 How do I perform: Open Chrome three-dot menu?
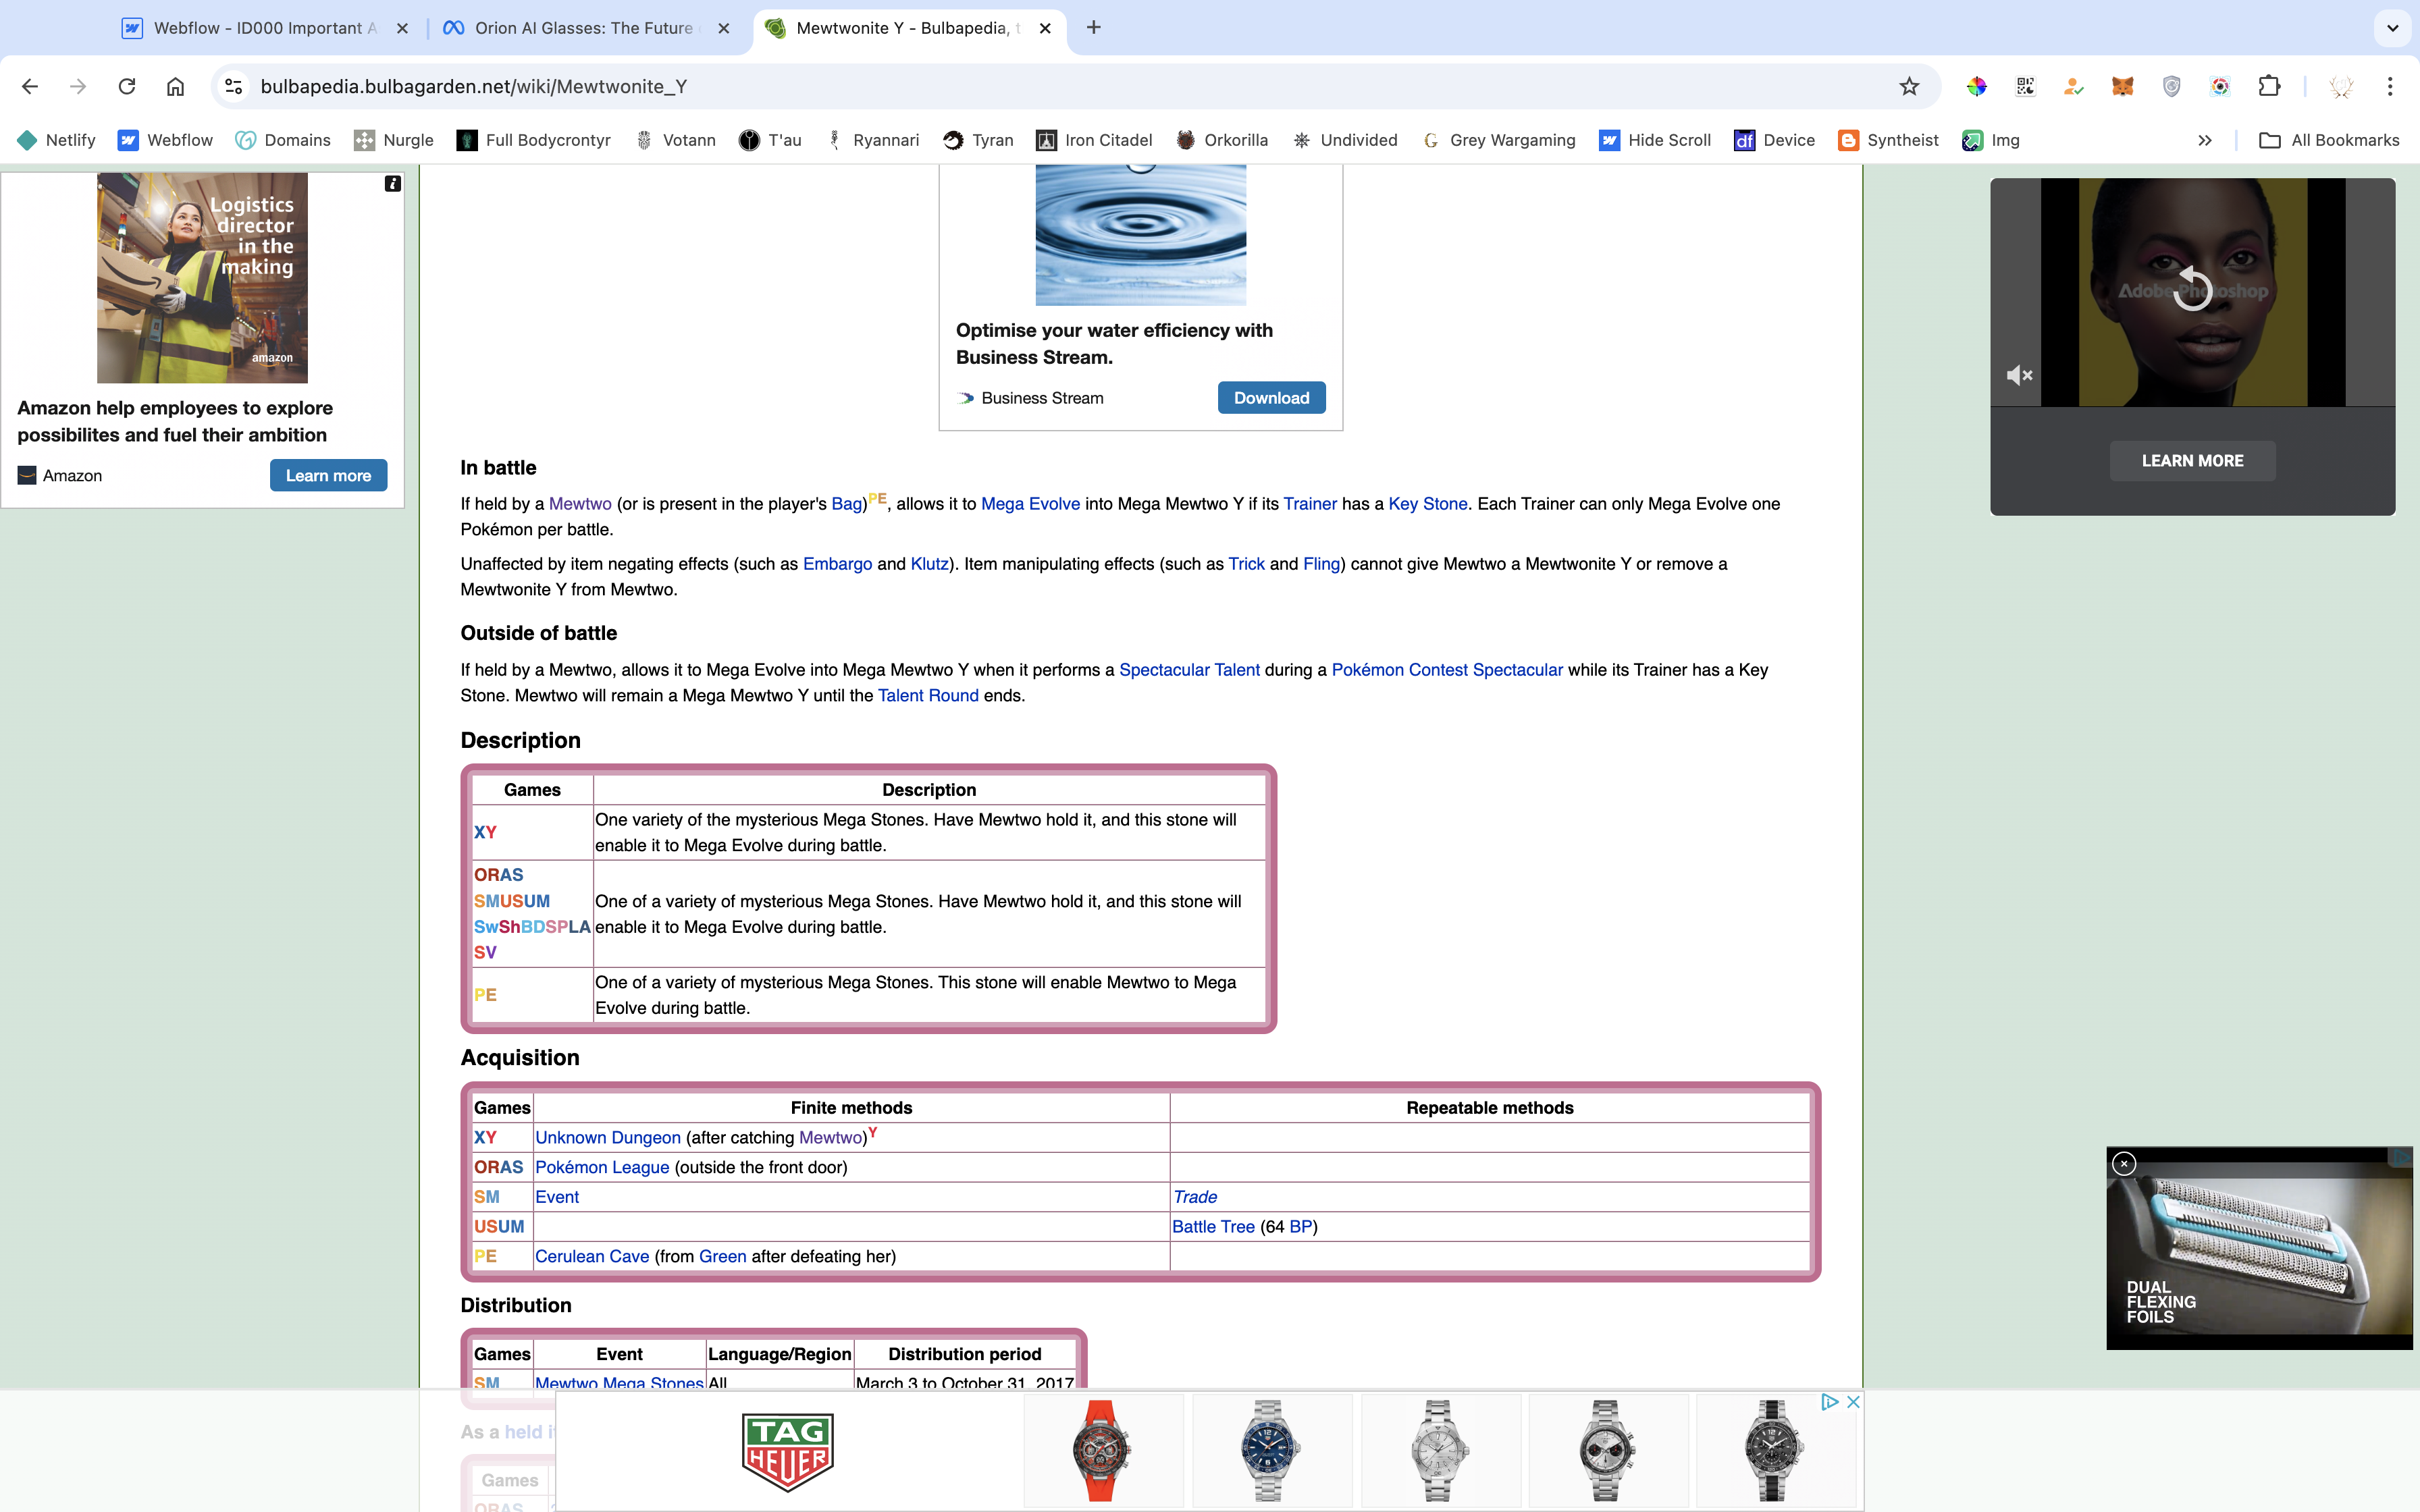[x=2390, y=86]
